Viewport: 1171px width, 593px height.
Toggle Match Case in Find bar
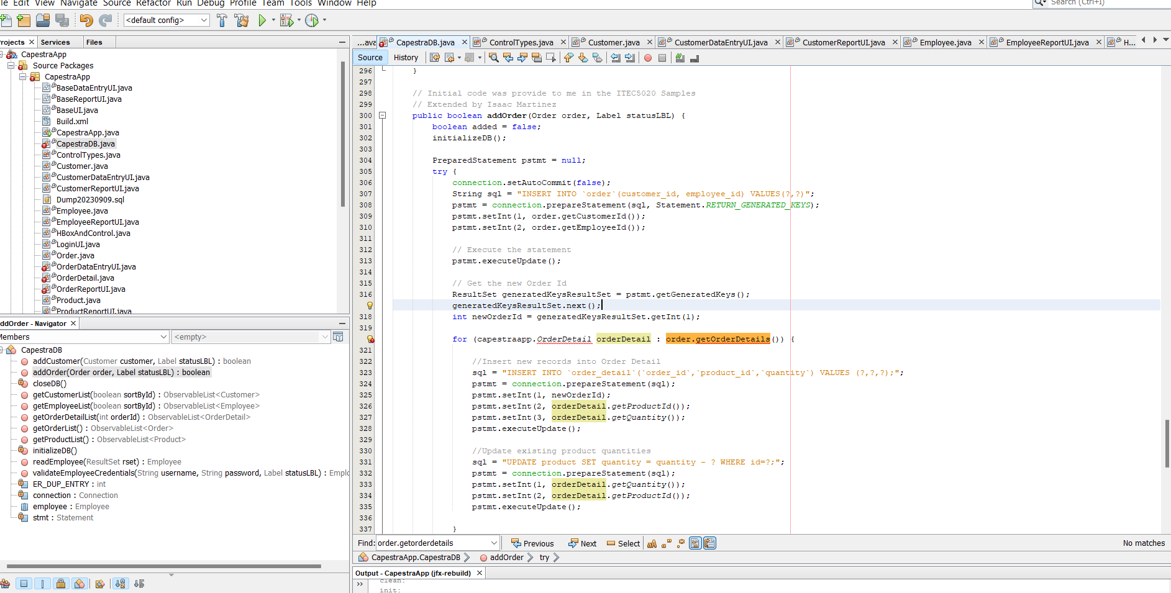[x=652, y=544]
